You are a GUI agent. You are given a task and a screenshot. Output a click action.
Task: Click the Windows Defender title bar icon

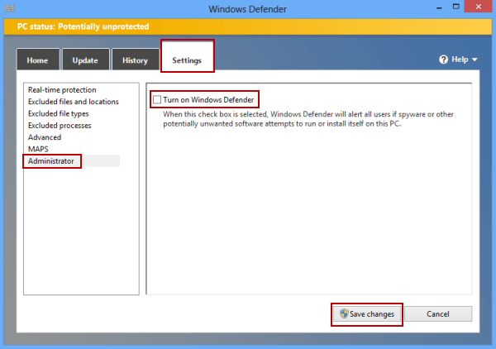click(x=9, y=8)
